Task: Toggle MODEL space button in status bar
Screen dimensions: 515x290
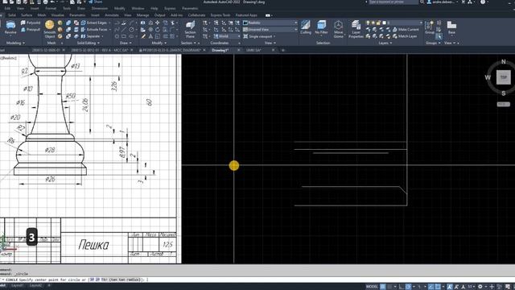Action: click(x=372, y=287)
